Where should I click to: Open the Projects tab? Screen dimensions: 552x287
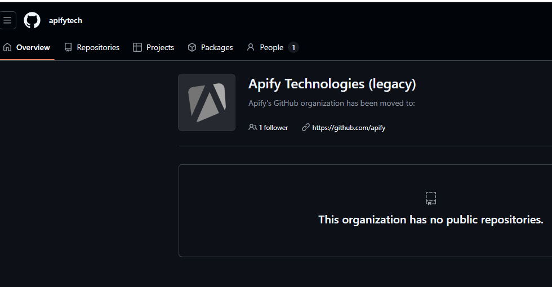point(153,47)
